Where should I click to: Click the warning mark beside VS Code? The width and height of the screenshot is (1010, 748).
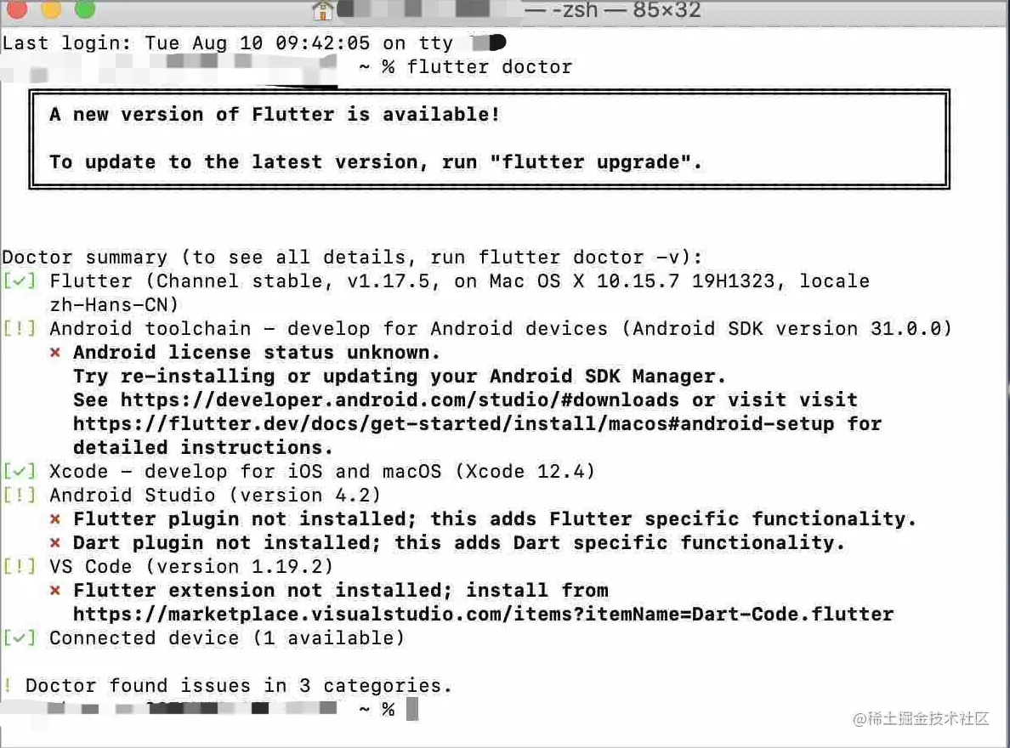tap(20, 567)
